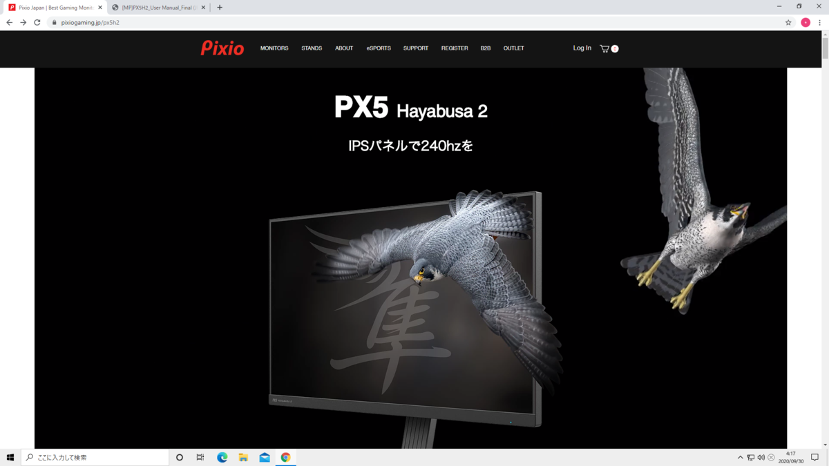Click the Chrome taskbar icon
This screenshot has width=829, height=466.
(285, 457)
